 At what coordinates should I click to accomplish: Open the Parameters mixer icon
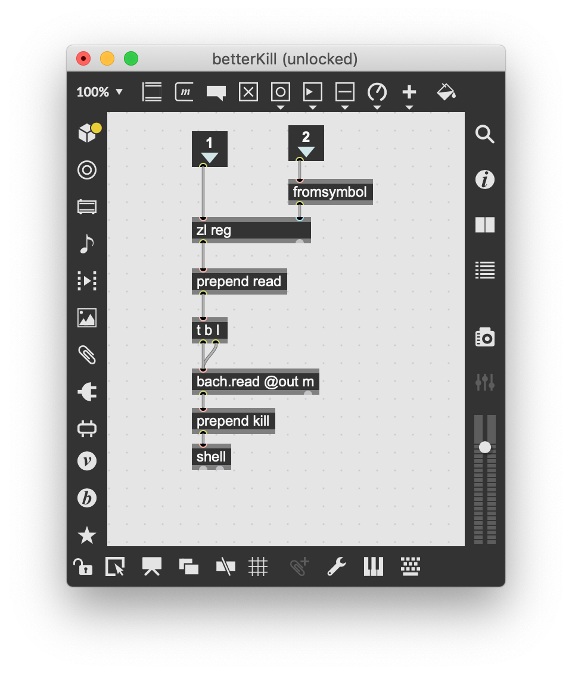(484, 382)
